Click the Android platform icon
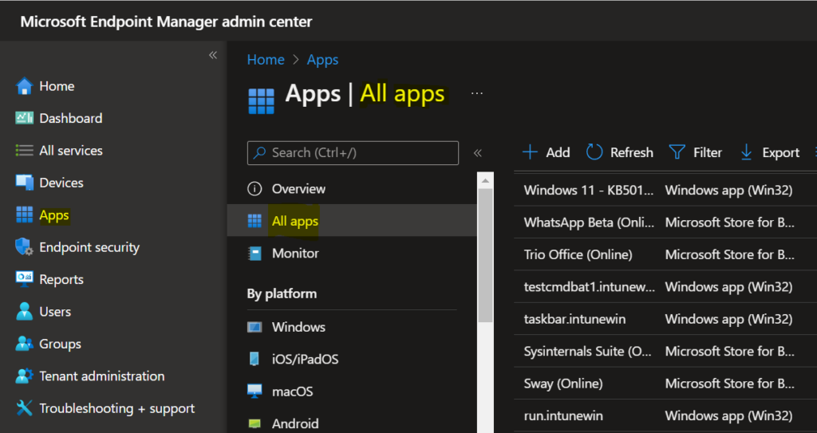 255,423
